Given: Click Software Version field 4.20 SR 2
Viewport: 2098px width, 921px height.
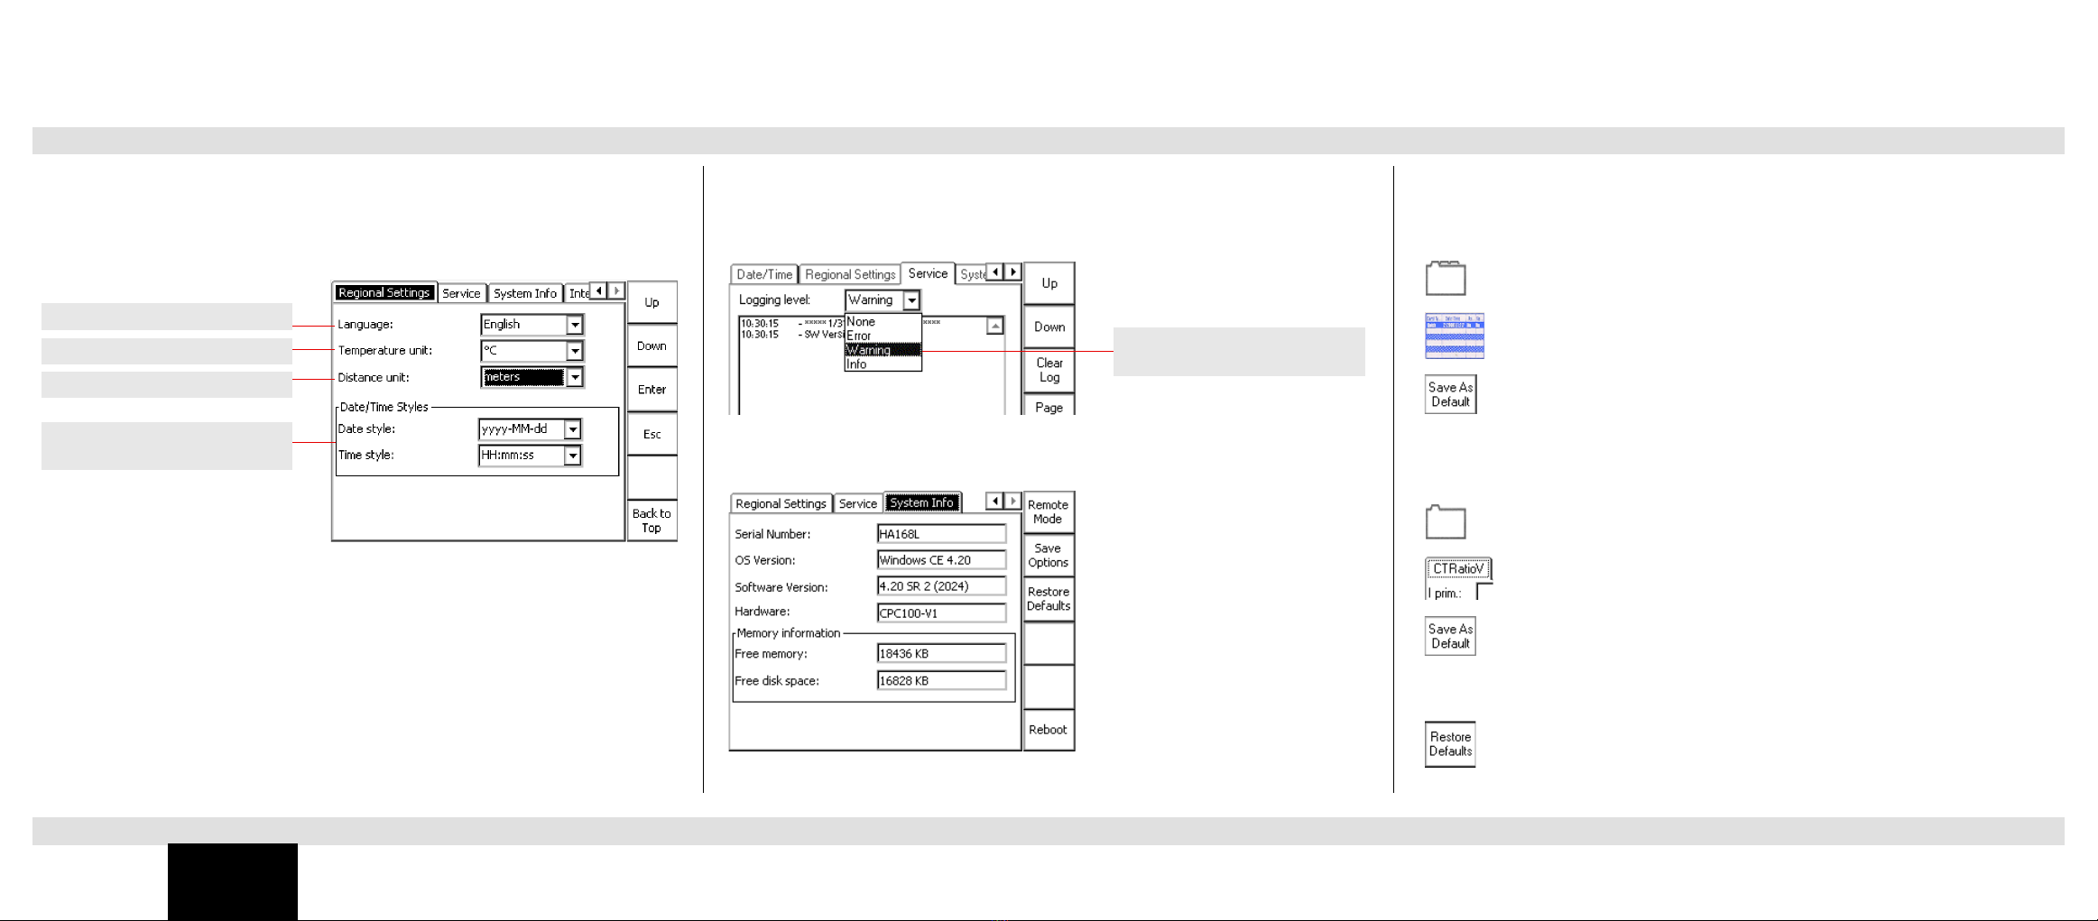Looking at the screenshot, I should [941, 586].
